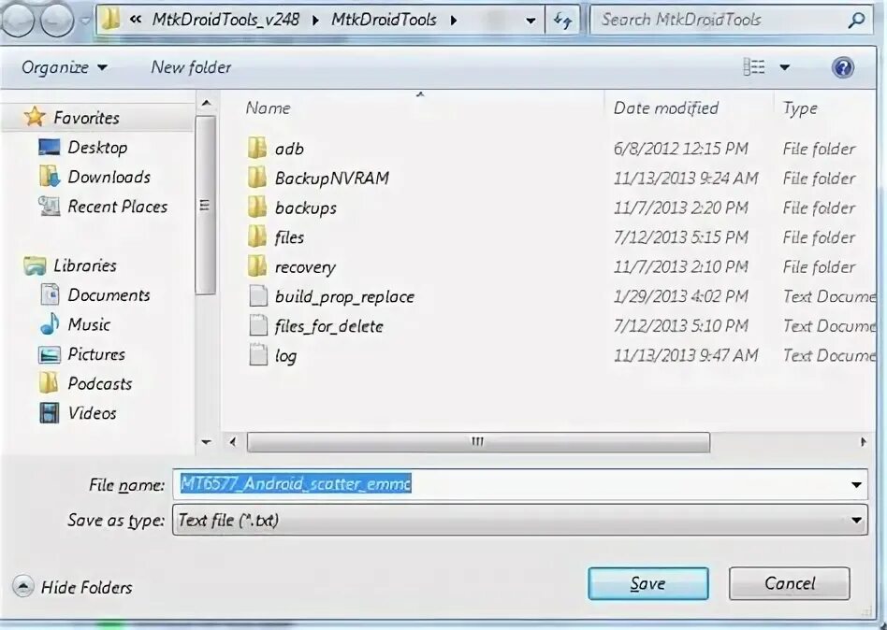Click the Cancel button
The height and width of the screenshot is (630, 887).
(789, 583)
